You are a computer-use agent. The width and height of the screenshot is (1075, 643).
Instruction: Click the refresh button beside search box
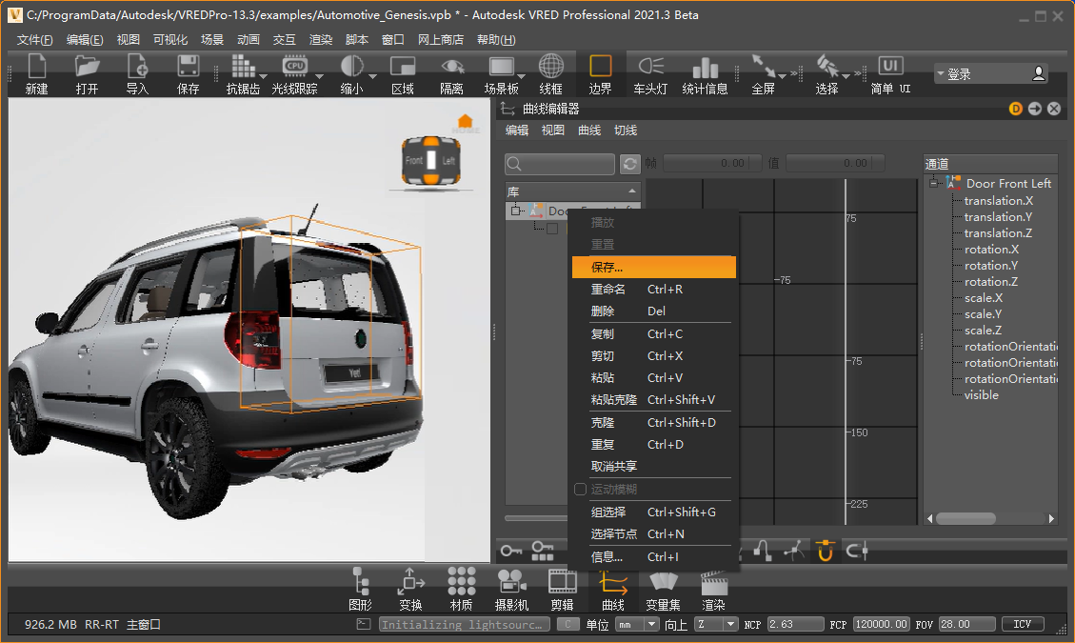point(629,164)
